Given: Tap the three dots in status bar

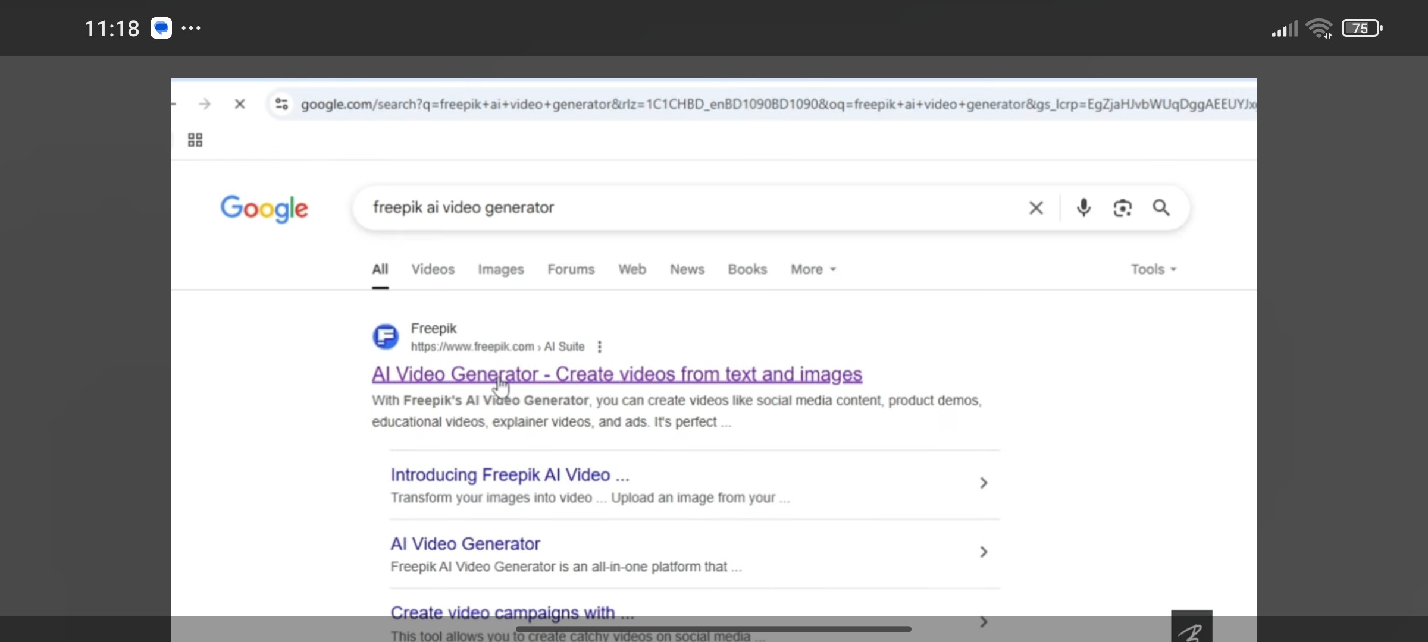Looking at the screenshot, I should (x=191, y=28).
